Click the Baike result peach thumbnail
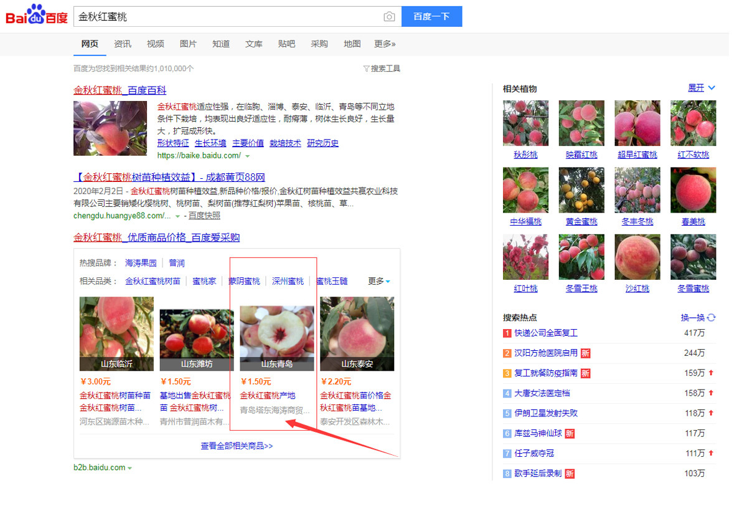Screen dimensions: 747x526 click(x=110, y=128)
